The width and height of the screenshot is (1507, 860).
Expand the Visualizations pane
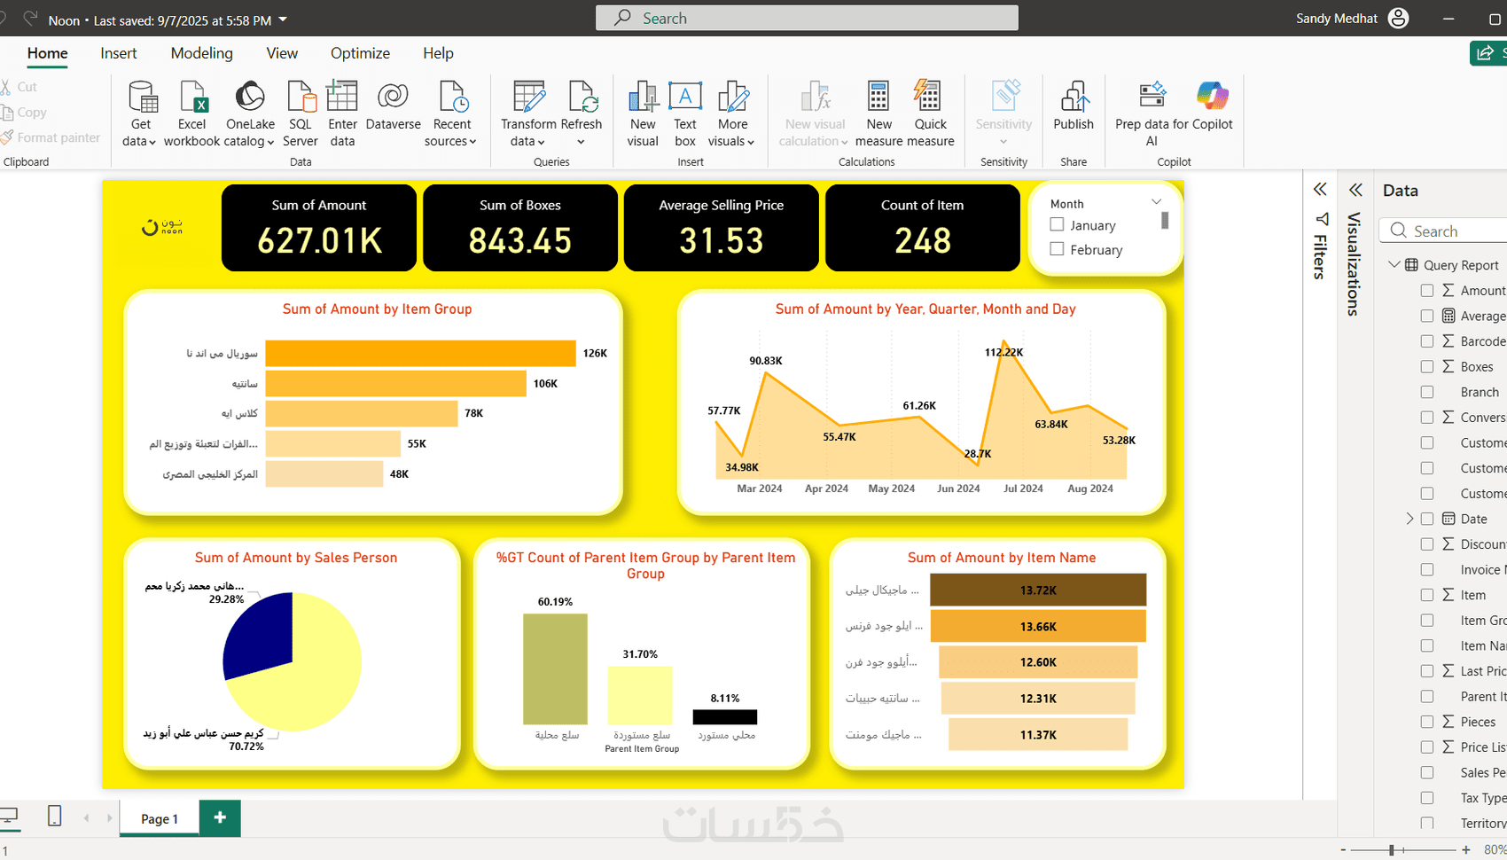(1355, 189)
